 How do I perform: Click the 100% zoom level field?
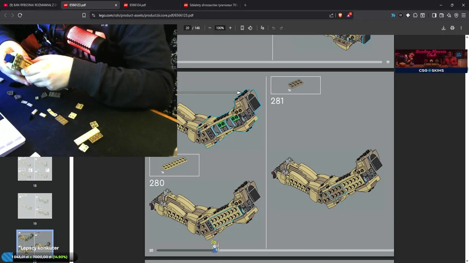(x=220, y=28)
